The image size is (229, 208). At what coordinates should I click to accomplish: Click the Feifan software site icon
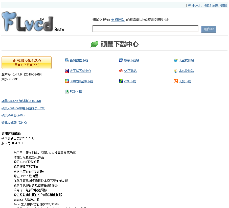coord(176,71)
